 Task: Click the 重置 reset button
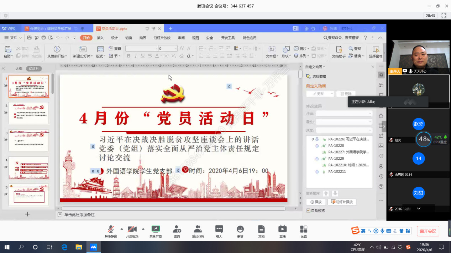[x=115, y=48]
